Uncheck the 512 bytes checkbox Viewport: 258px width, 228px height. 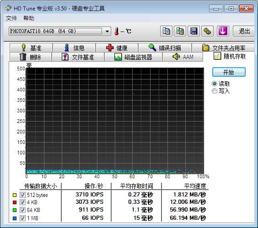point(22,195)
